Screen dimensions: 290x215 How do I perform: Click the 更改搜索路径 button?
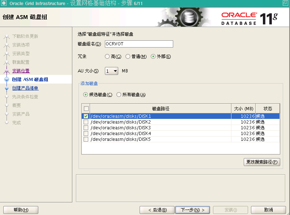click(x=261, y=162)
